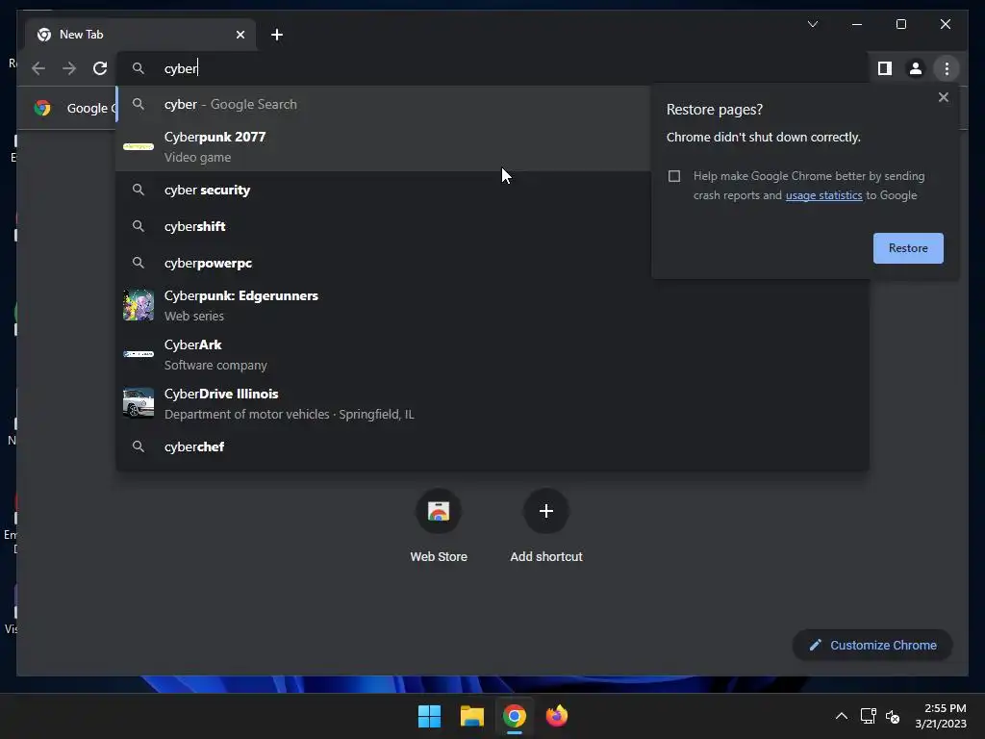The image size is (985, 739).
Task: Follow the usage statistics link
Action: click(823, 195)
